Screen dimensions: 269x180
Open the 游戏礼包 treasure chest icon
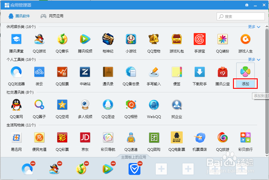pyautogui.click(x=177, y=39)
